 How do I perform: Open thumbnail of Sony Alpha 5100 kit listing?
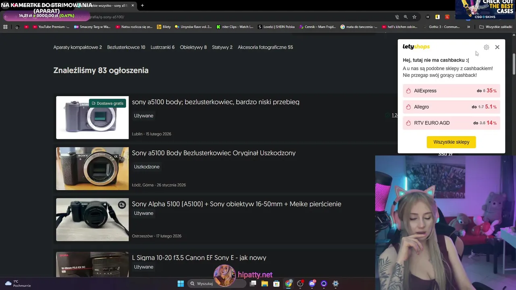point(92,220)
